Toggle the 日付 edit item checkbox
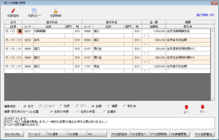Screen dimensions: 219x140 [25, 106]
